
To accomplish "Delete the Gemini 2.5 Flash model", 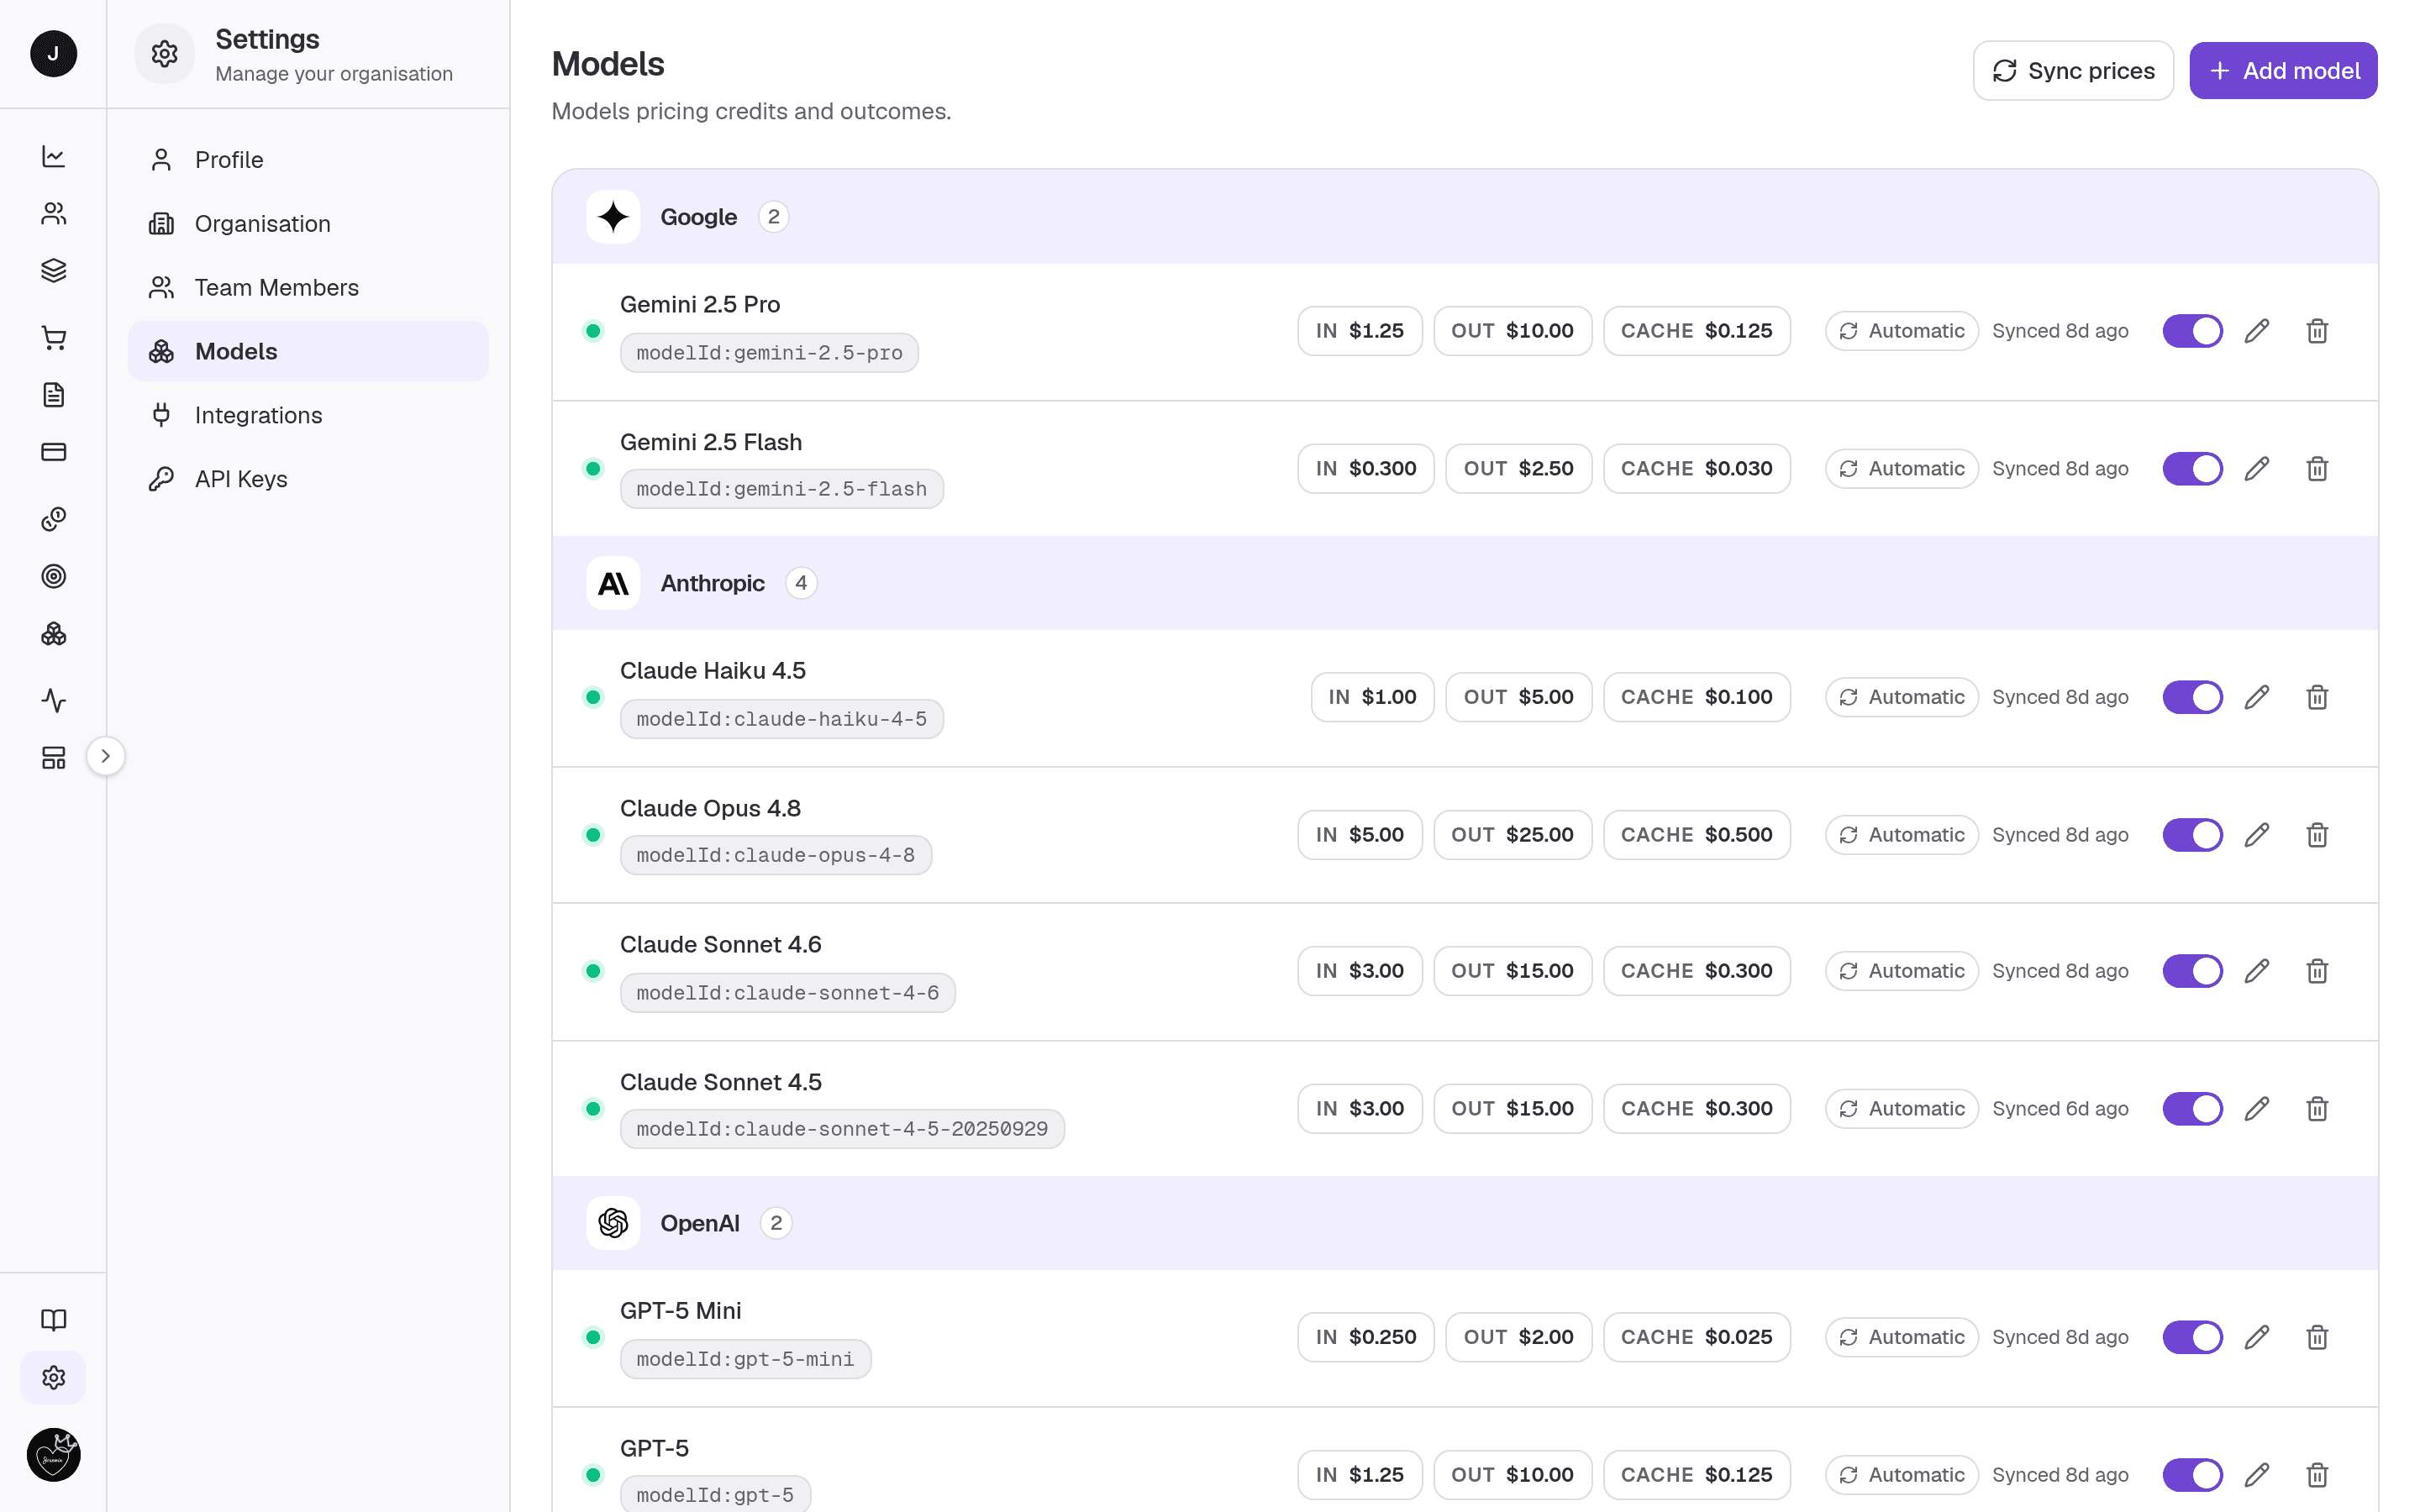I will (2317, 469).
